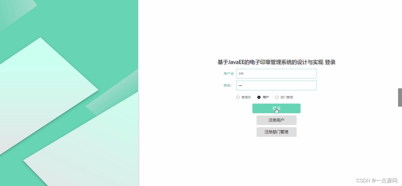Click the 部门管理 role label text
The width and height of the screenshot is (402, 186).
tap(286, 97)
